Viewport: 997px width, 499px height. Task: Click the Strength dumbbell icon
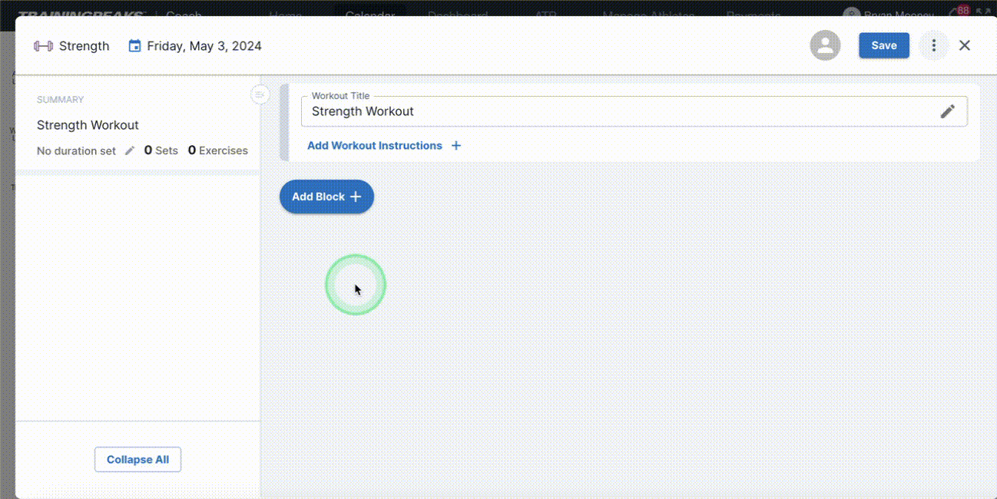43,46
